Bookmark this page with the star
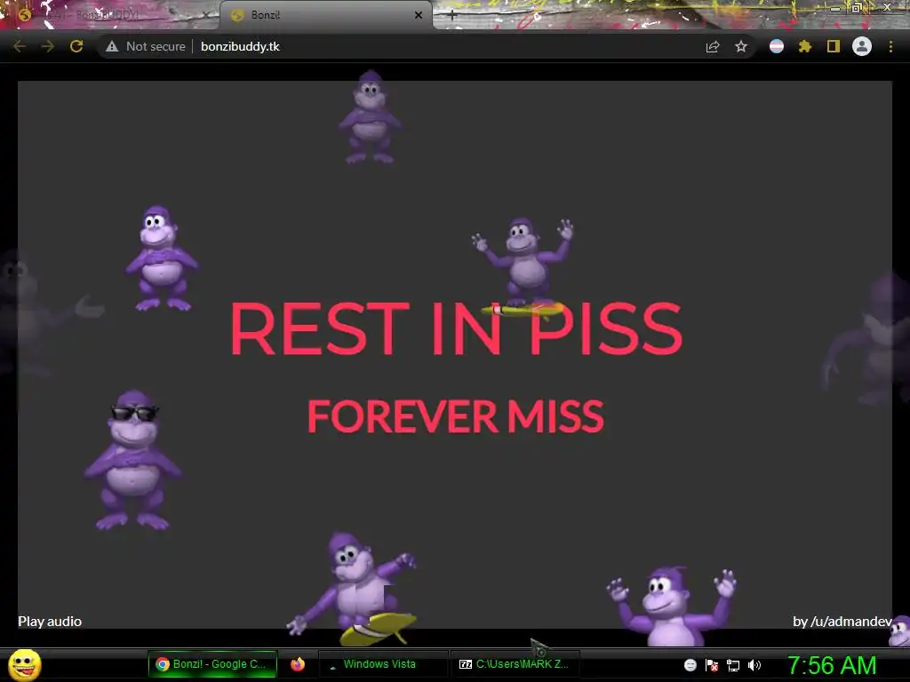 (x=741, y=46)
